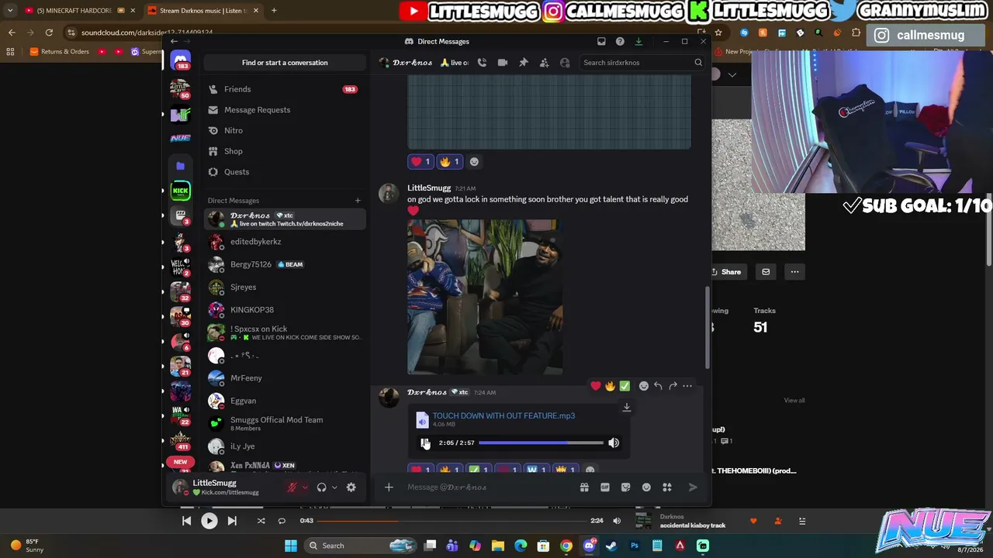
Task: Seek in the mp3 attachment progress bar
Action: [541, 443]
